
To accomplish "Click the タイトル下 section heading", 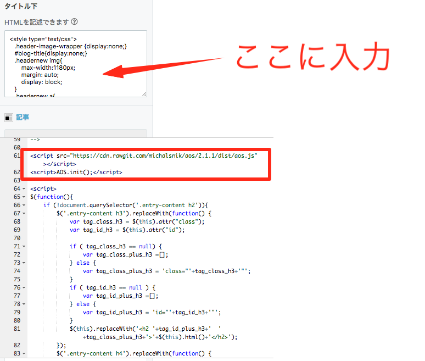I will [21, 6].
